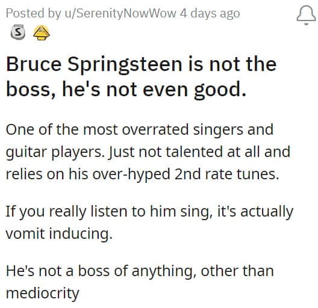Viewport: 318px width, 308px height.
Task: Click the line 'relies on his over-hyped 2nd rate tunes.'
Action: click(142, 174)
